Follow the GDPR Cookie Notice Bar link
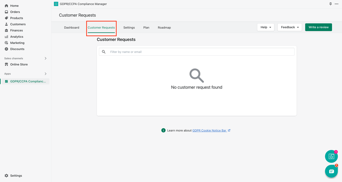342x182 pixels. click(x=211, y=130)
